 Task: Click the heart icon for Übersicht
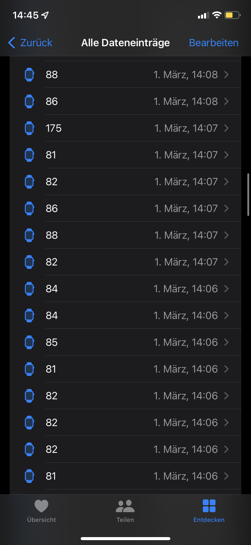(x=42, y=506)
